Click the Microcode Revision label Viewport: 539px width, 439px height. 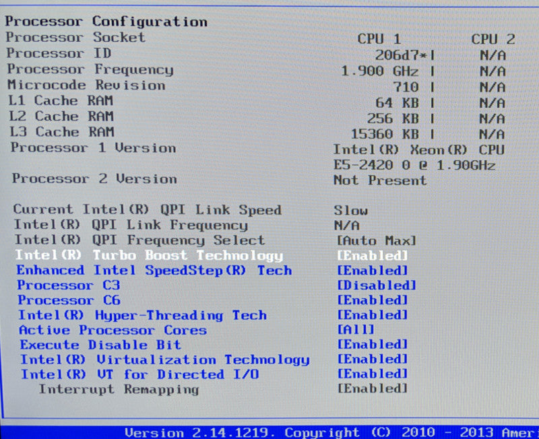click(x=87, y=85)
